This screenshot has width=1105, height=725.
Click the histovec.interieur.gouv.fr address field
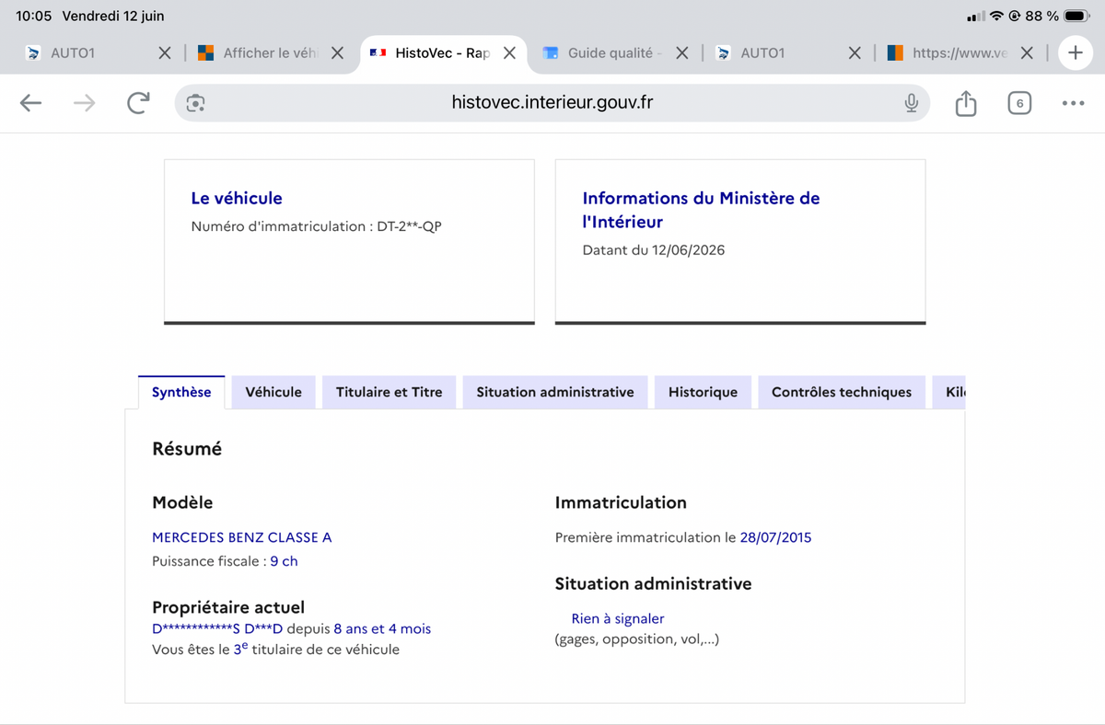point(552,103)
